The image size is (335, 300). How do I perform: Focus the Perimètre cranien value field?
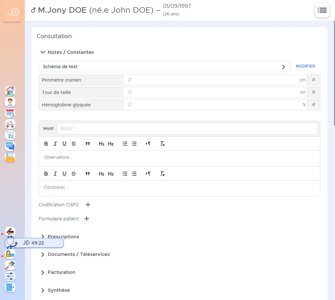coord(215,80)
